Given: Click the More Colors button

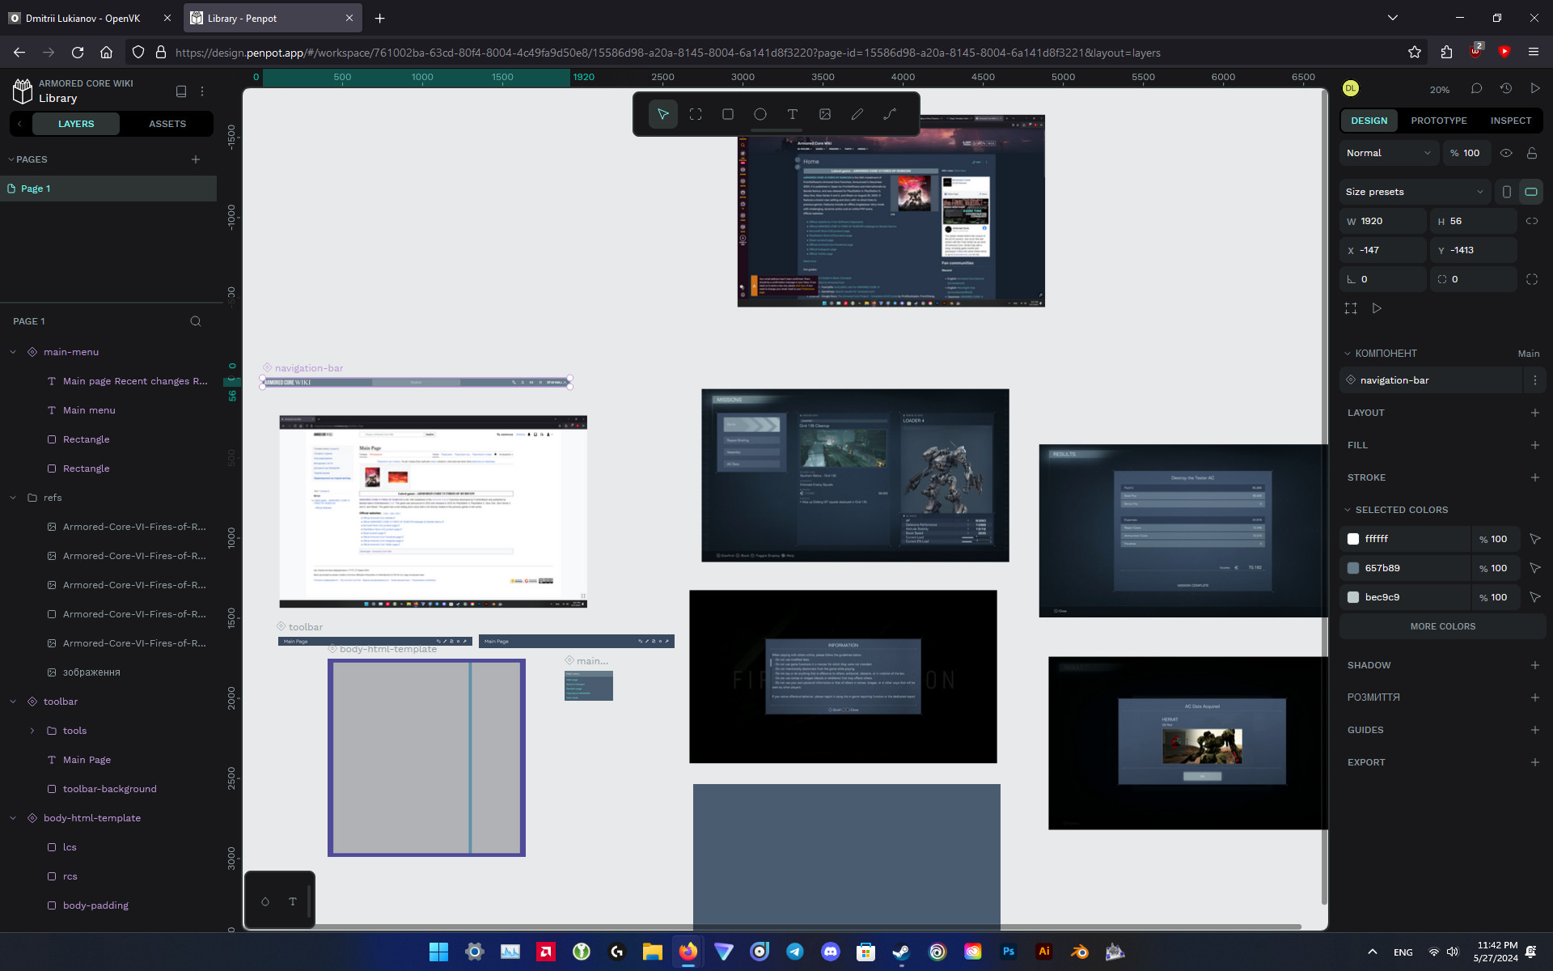Looking at the screenshot, I should coord(1442,626).
